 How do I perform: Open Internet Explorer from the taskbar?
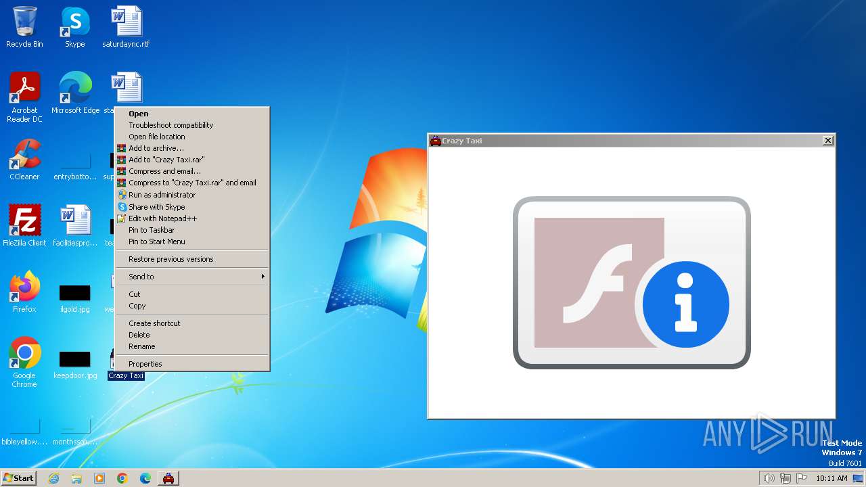tap(53, 478)
